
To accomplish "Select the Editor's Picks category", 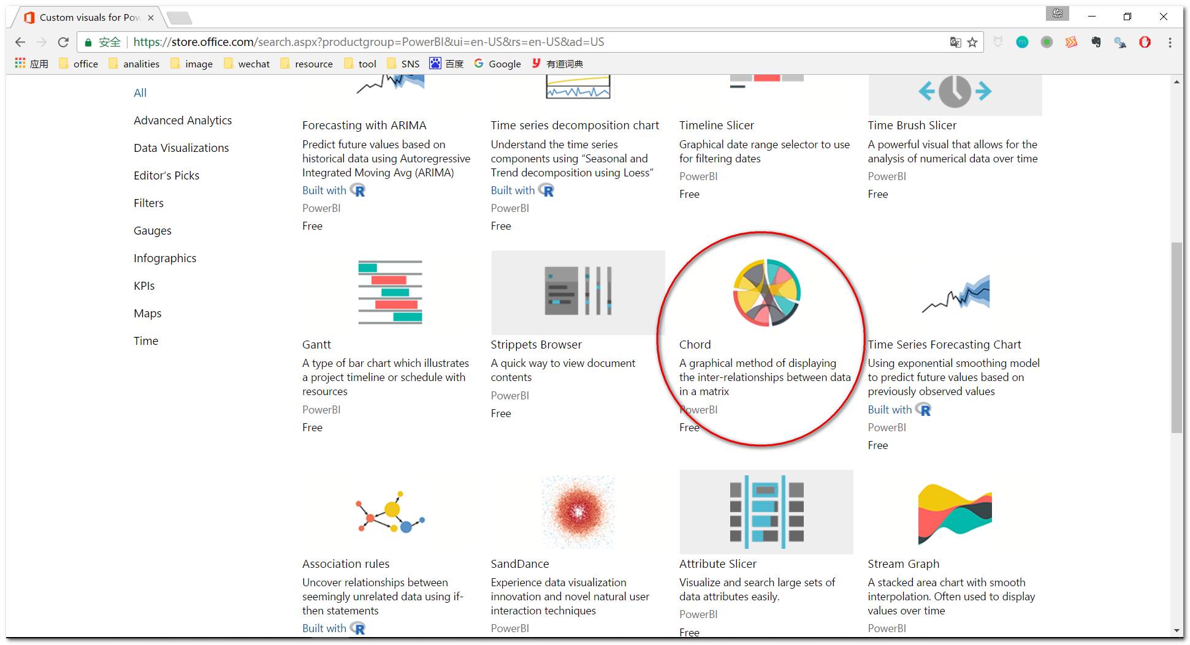I will (166, 176).
